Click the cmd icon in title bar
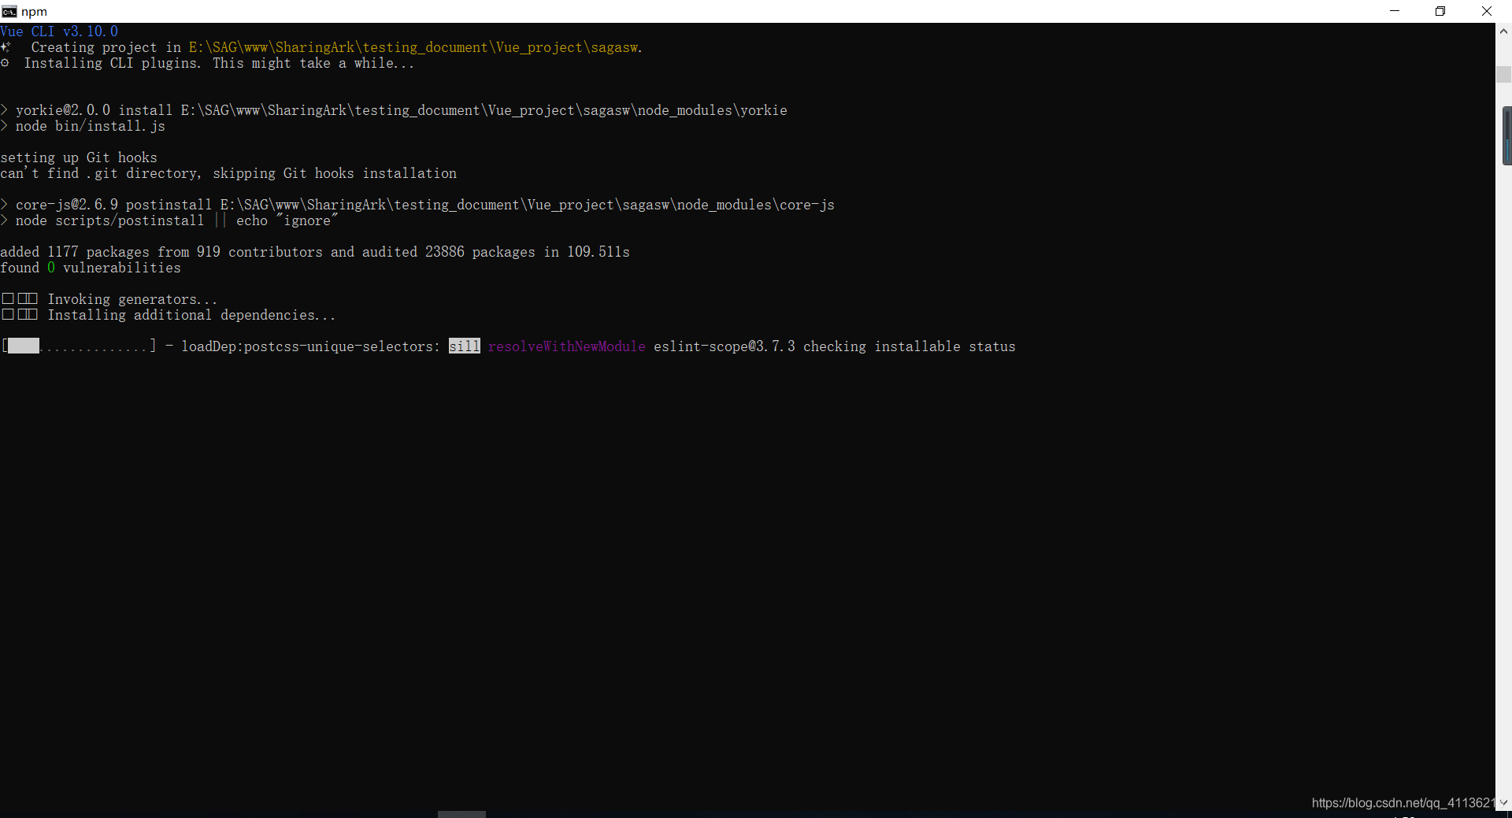This screenshot has height=818, width=1512. coord(9,11)
